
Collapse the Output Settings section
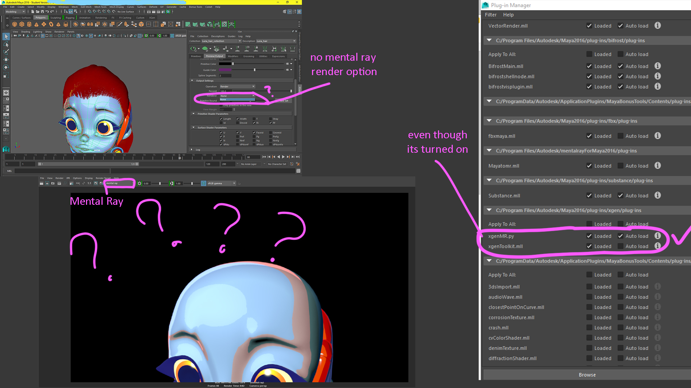click(x=192, y=81)
